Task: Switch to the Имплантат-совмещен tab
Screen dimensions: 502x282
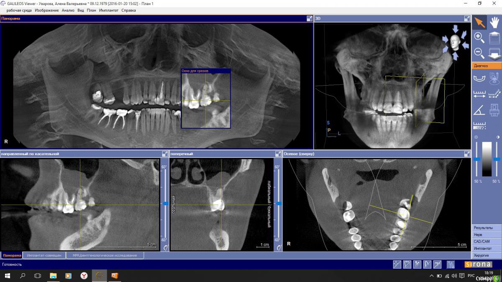Action: [x=44, y=255]
